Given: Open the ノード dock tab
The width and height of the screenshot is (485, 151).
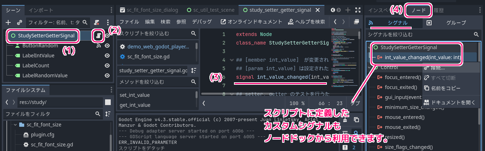Looking at the screenshot, I should (x=419, y=10).
